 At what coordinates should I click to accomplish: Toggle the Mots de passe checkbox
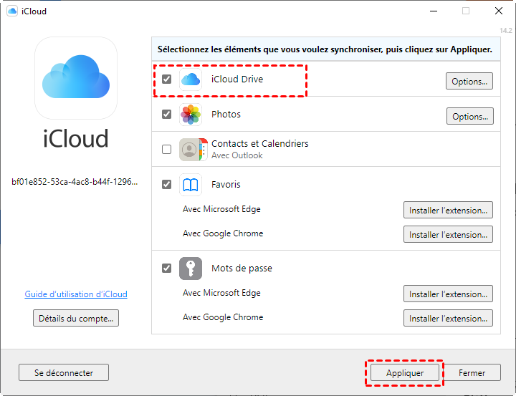[x=167, y=269]
